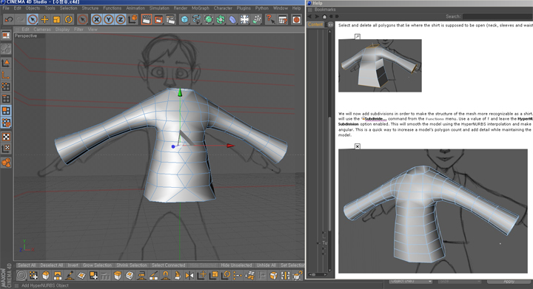
Task: Open the Character menu
Action: coord(223,8)
